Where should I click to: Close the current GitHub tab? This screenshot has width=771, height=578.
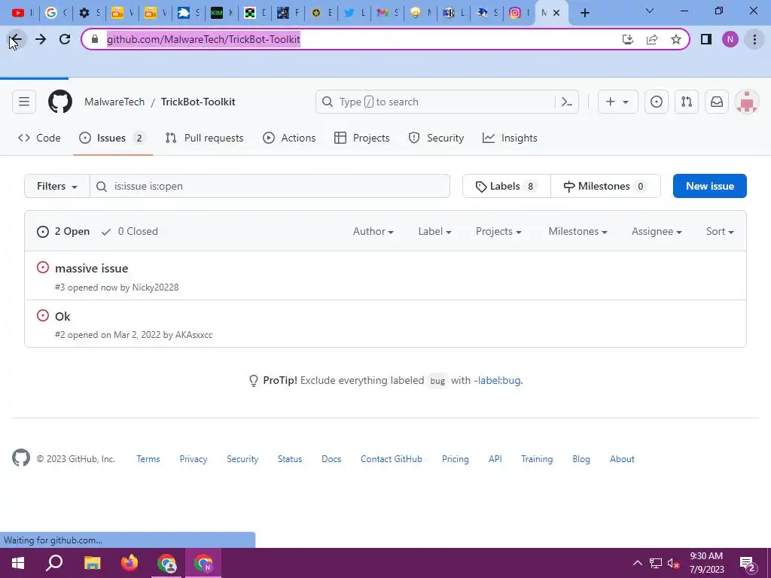point(556,14)
